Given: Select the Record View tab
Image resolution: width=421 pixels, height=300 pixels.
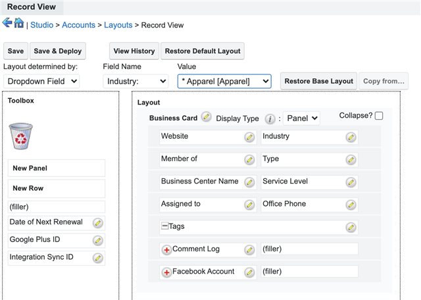Looking at the screenshot, I should pos(32,7).
